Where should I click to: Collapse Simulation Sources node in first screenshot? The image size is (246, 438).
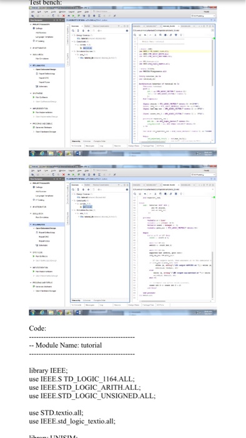click(x=72, y=51)
